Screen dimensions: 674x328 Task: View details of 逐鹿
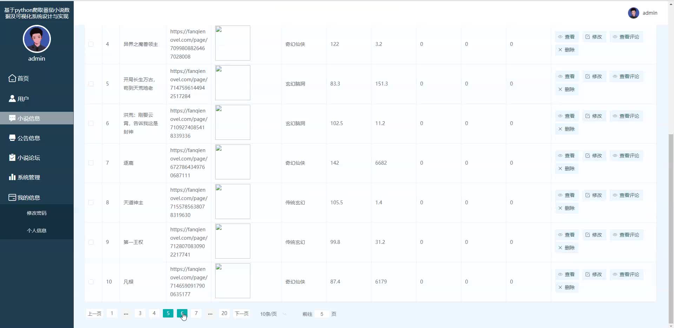567,156
